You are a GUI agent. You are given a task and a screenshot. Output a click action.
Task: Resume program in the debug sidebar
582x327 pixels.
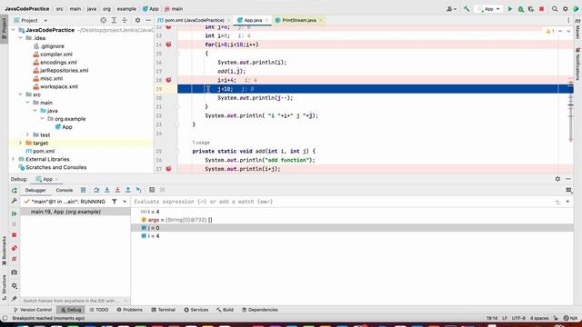click(x=15, y=213)
